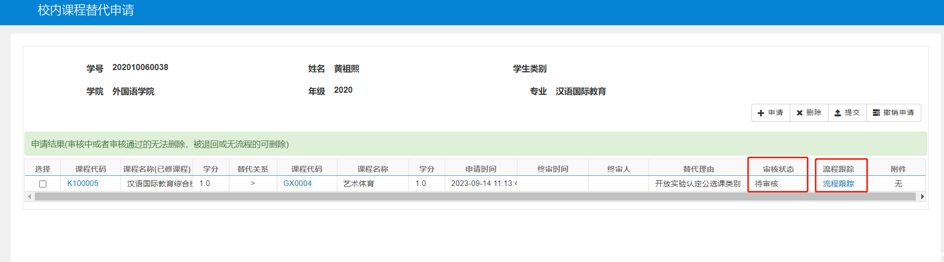
Task: Select the 艺术体育 course name cell
Action: coord(359,184)
